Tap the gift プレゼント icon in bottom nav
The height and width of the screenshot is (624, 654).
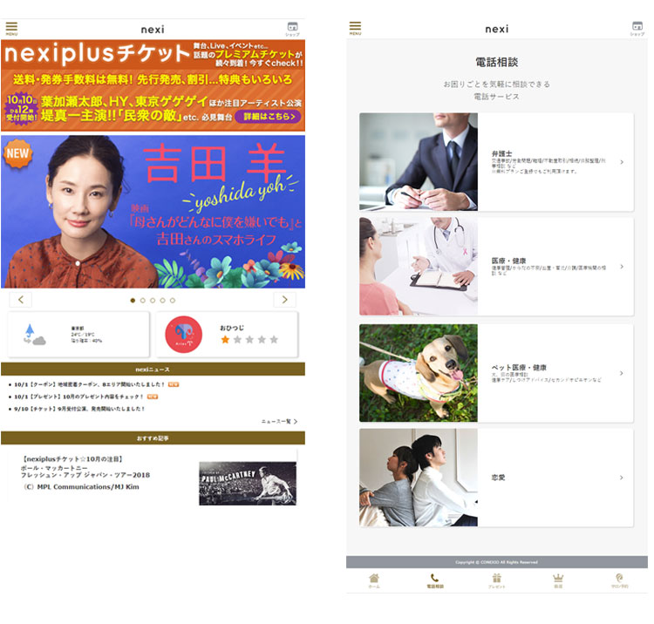coord(496,580)
